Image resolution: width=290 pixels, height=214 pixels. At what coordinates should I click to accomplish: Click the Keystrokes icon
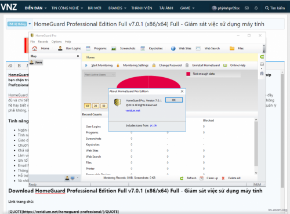click(143, 49)
